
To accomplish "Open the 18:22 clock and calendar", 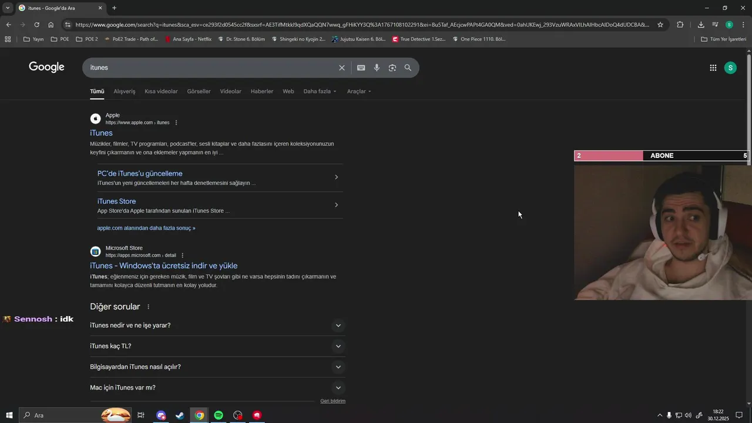I will coord(718,415).
